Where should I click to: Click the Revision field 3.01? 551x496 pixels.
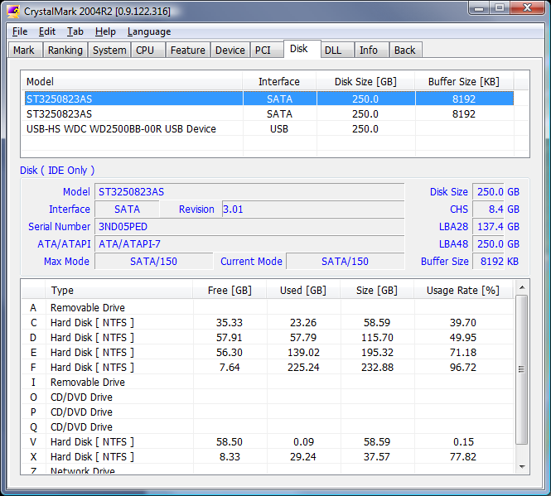pyautogui.click(x=313, y=209)
